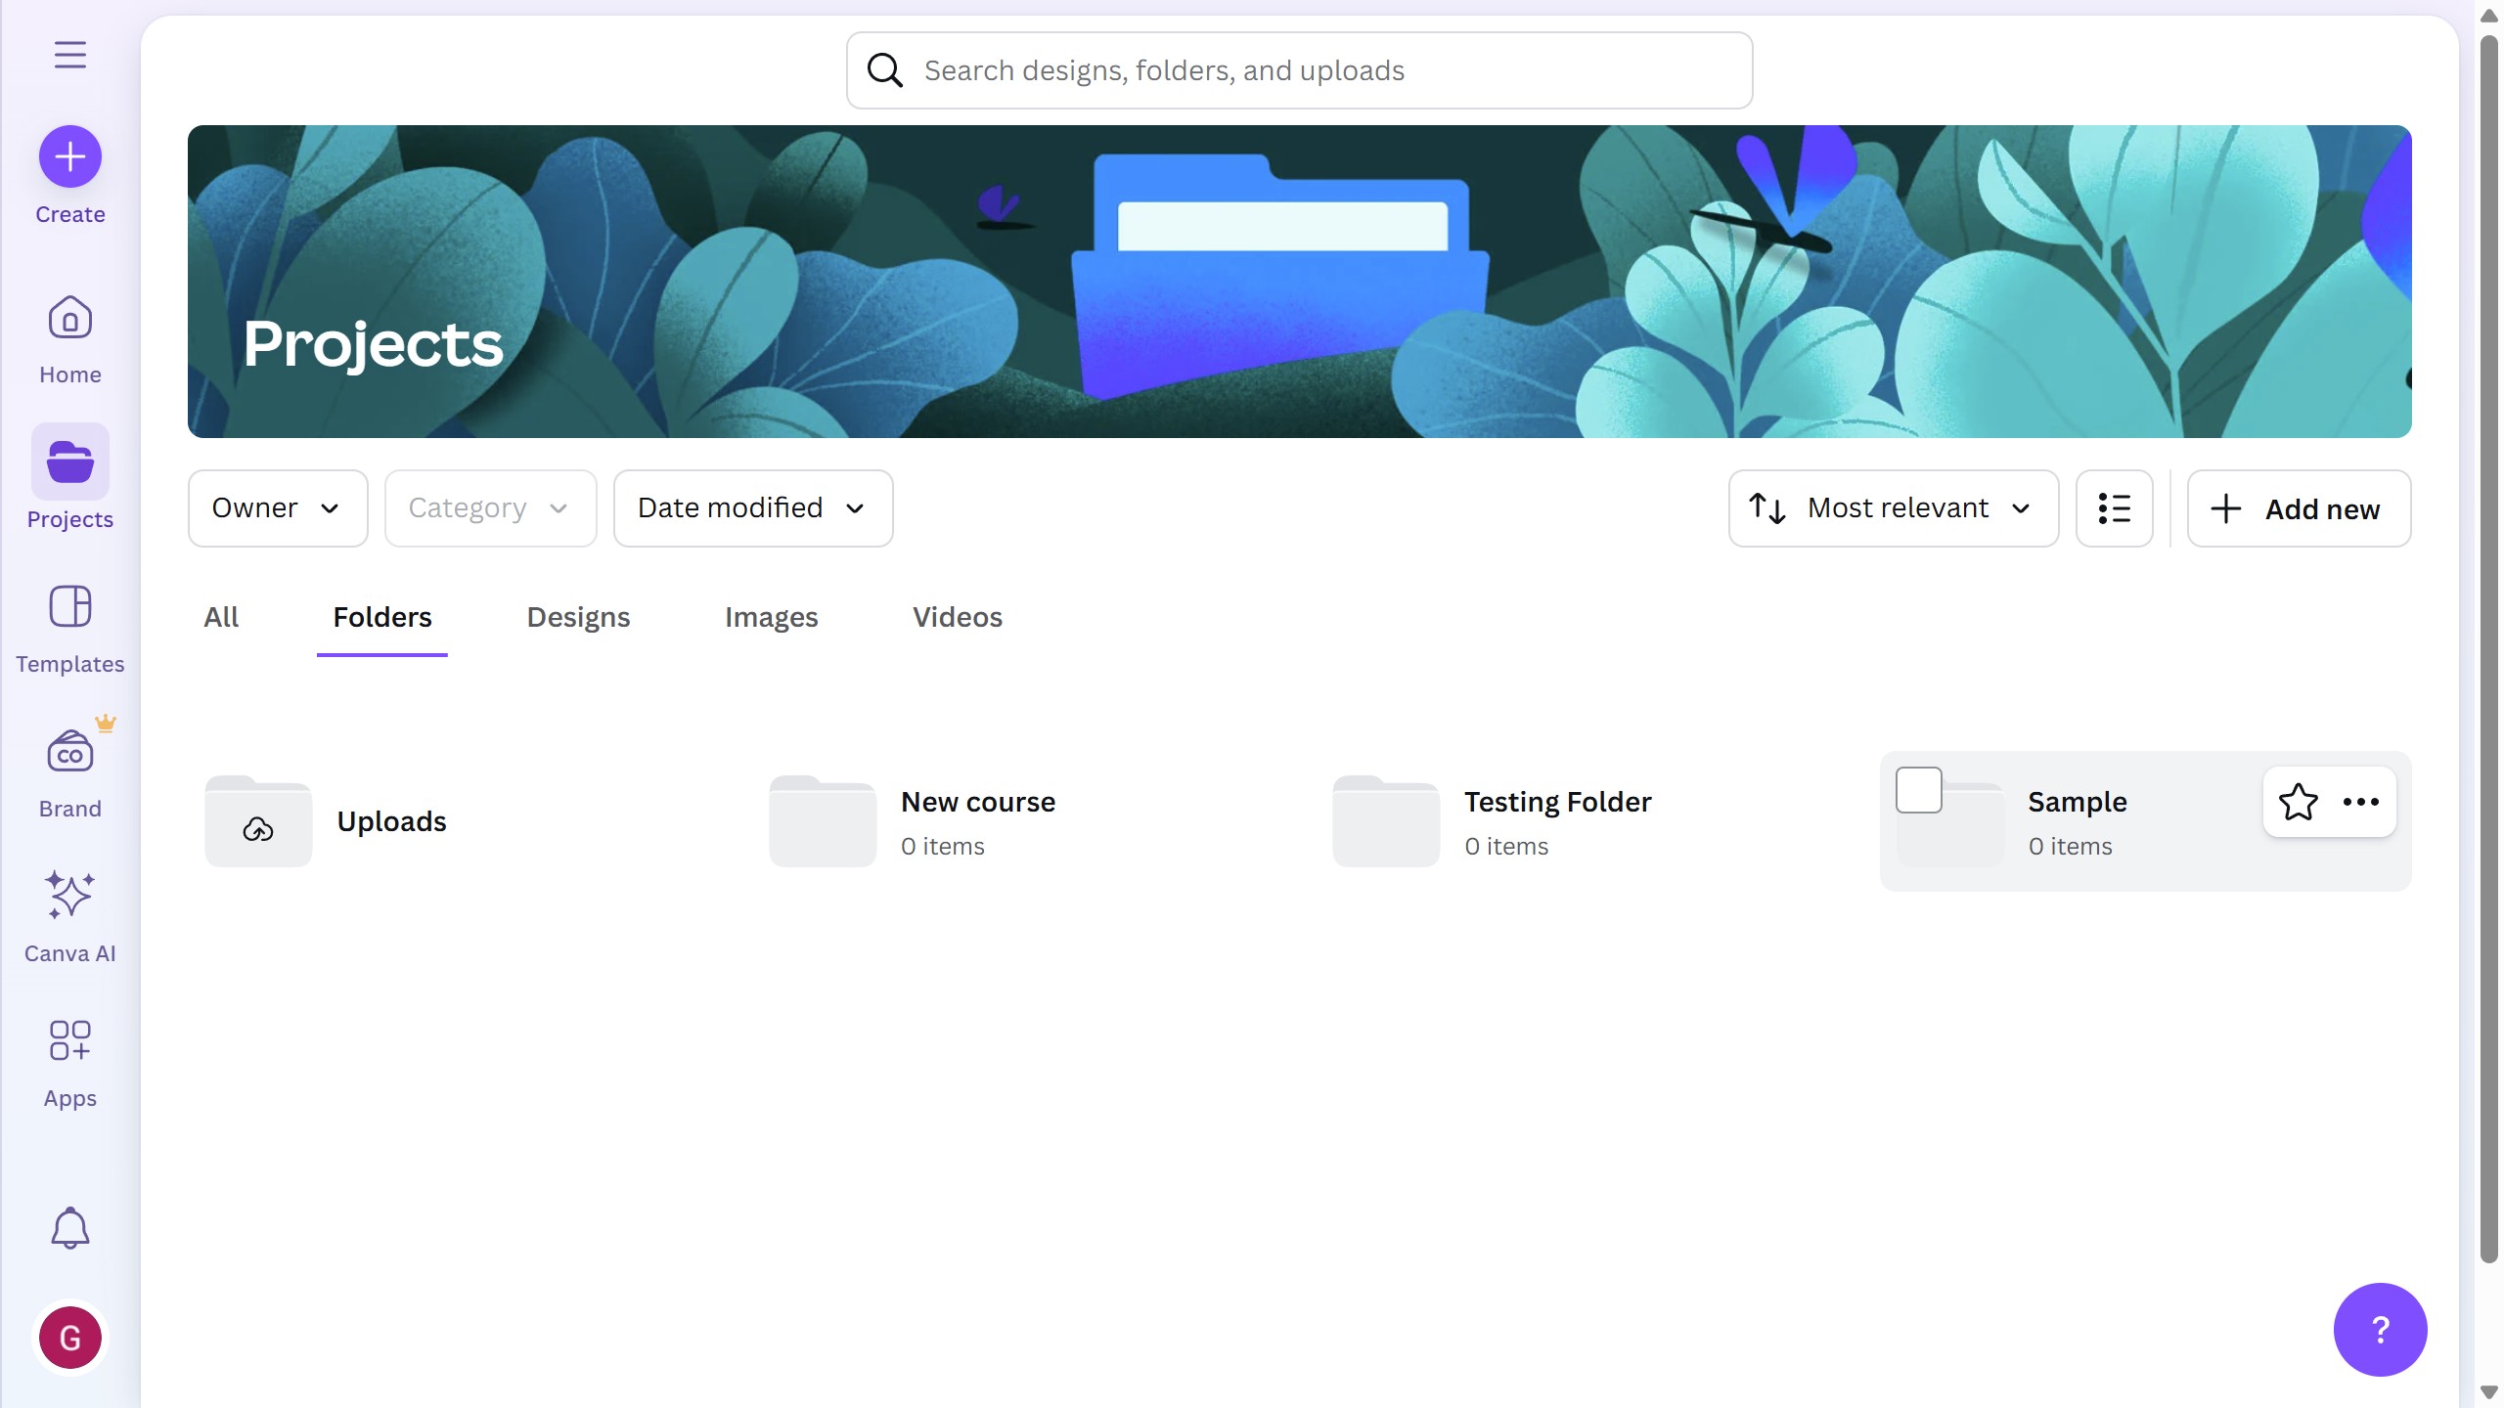Open notifications bell icon
The image size is (2504, 1408).
pos(69,1228)
